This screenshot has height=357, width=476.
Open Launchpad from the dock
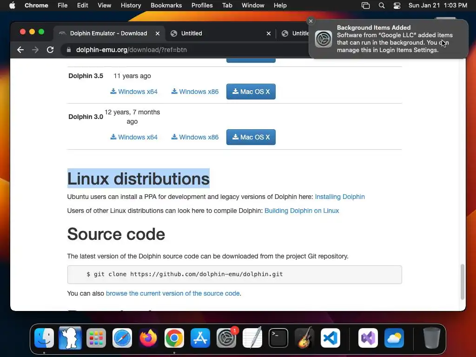click(96, 338)
